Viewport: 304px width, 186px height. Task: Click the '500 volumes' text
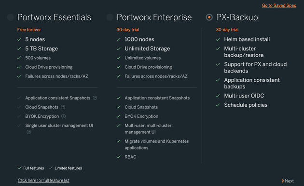coord(38,58)
